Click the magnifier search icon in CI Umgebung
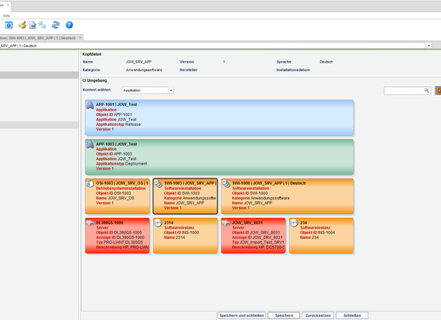 pos(426,90)
